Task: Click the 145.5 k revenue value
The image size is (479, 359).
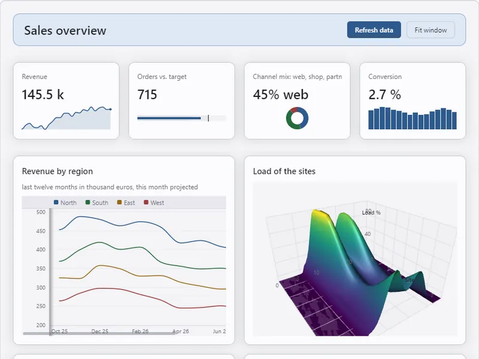Action: point(43,95)
